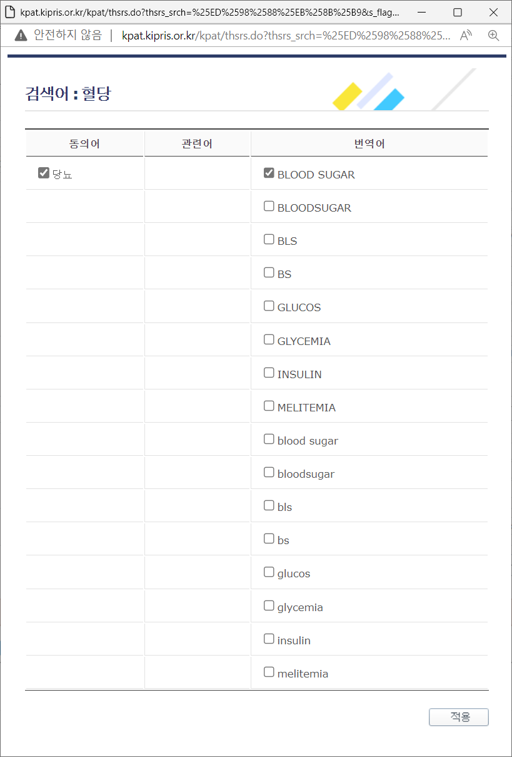Viewport: 512px width, 757px height.
Task: Select the BS checkbox
Action: [268, 272]
